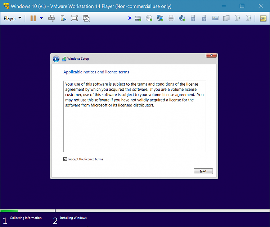This screenshot has height=227, width=270.
Task: Click the first serial port device icon
Action: click(238, 18)
